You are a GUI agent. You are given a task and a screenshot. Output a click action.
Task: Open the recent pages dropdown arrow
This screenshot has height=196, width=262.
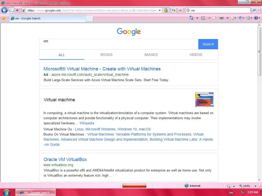pyautogui.click(x=17, y=10)
